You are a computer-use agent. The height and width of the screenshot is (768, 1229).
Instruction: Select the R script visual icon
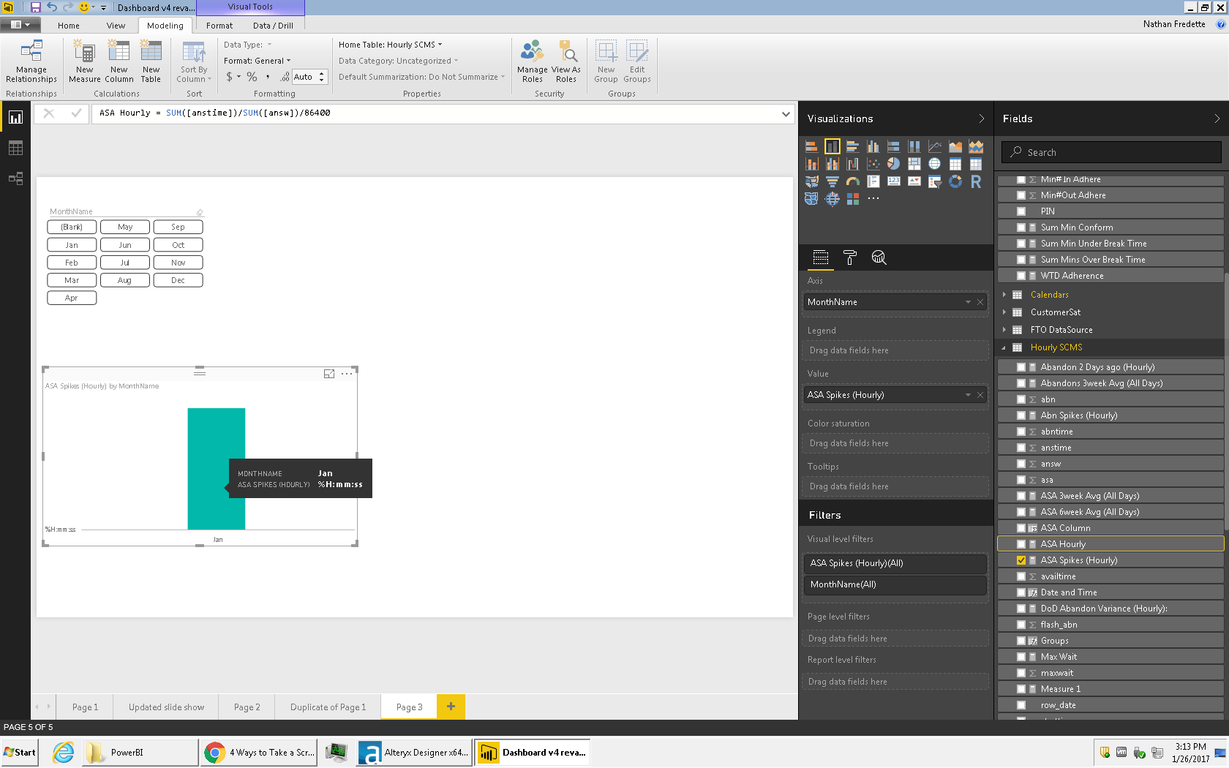(976, 181)
